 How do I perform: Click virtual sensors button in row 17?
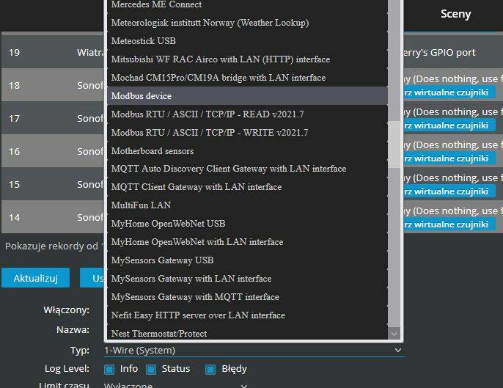pos(449,125)
